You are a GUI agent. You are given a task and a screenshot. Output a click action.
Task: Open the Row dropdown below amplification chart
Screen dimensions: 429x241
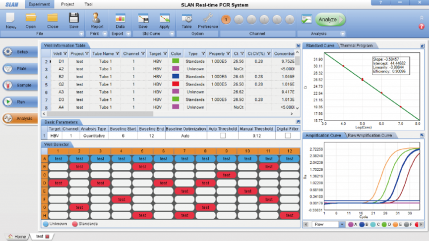[342, 225]
